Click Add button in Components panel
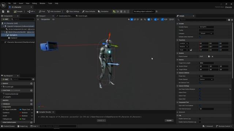Image resolution: width=234 pixels, height=131 pixels. [x=5, y=19]
